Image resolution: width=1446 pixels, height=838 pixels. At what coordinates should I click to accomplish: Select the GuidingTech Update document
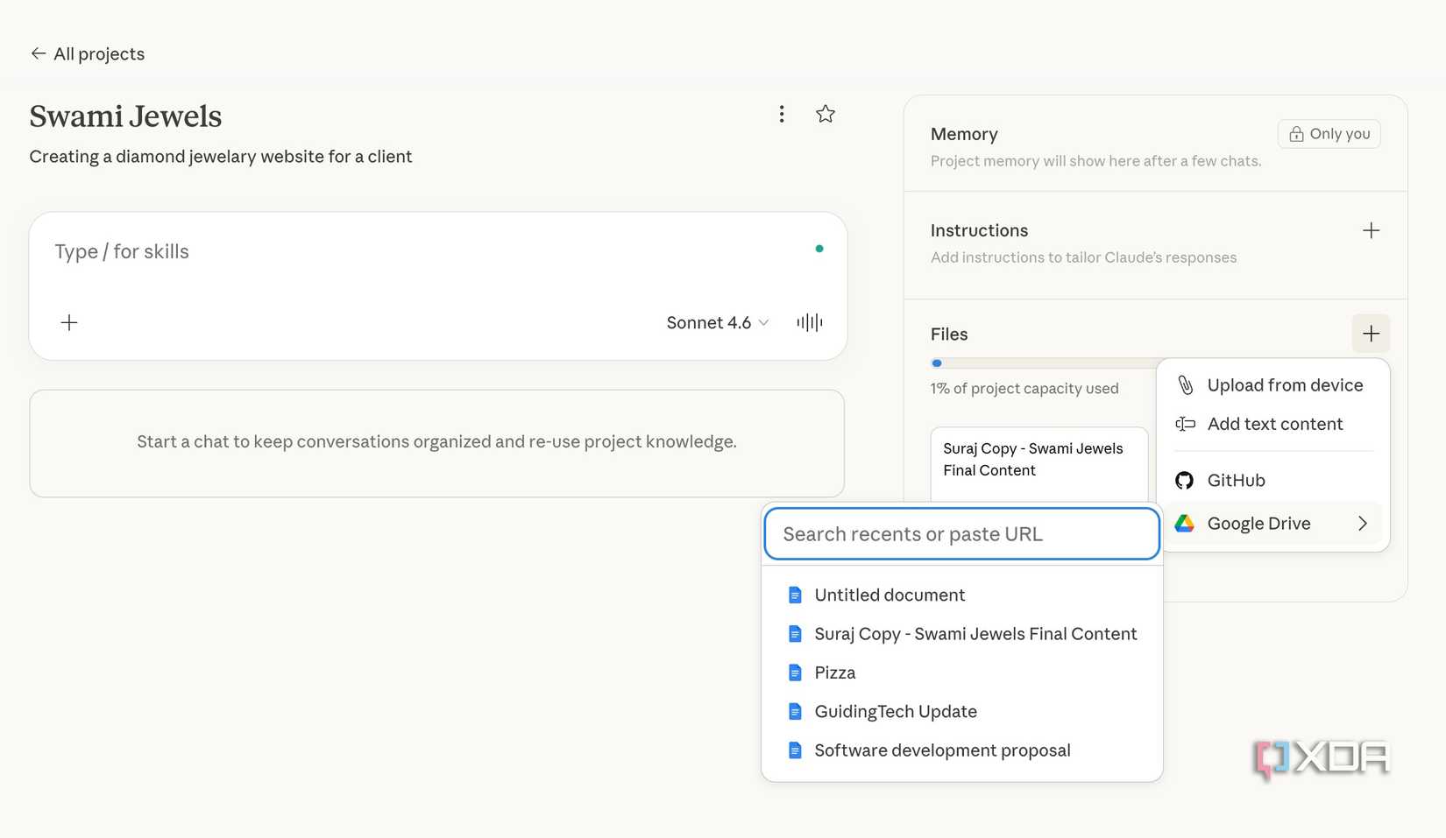coord(895,712)
